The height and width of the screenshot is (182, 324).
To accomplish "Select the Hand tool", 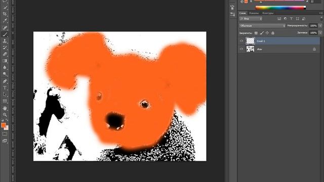I will [5, 108].
